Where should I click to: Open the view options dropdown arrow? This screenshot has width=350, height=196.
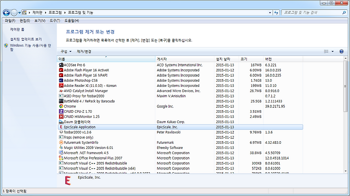point(332,51)
